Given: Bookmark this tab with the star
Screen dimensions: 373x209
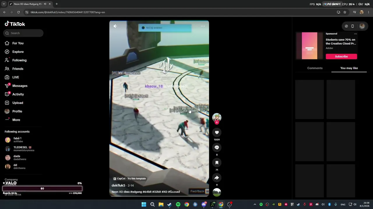Looking at the screenshot, I should (x=345, y=12).
